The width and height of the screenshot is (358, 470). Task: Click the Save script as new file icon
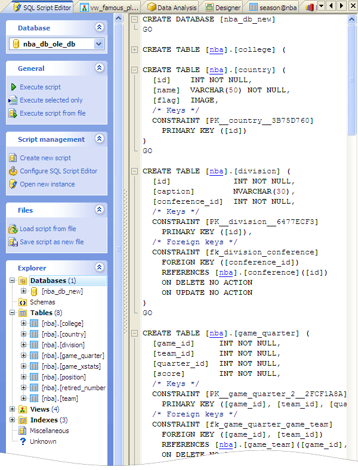pos(13,242)
